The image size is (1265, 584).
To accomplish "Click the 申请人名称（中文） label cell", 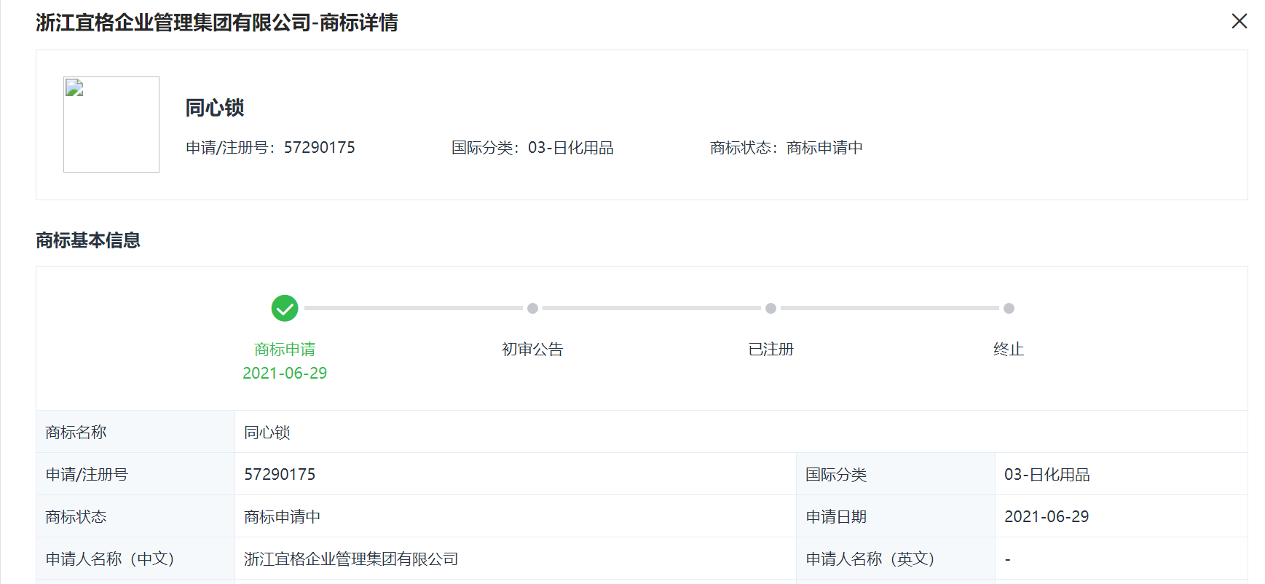I will pyautogui.click(x=135, y=559).
